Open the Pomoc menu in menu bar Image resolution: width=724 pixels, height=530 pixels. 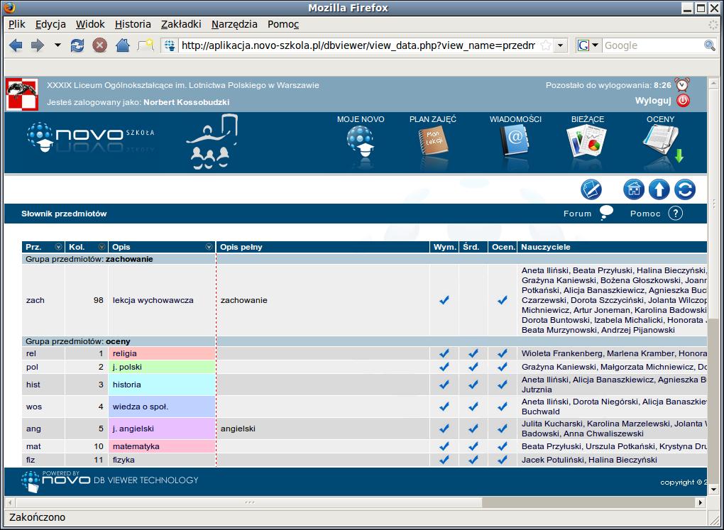point(283,24)
